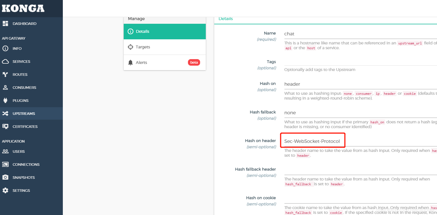Screen dimensions: 437x215
Task: Click the Connections cast icon
Action: click(5, 164)
